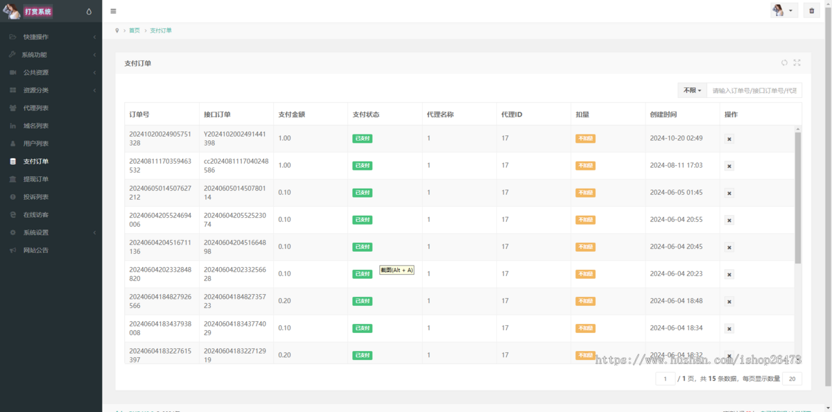The height and width of the screenshot is (412, 832).
Task: Click 不扣量 badge in 2024-08-11 17:03 row
Action: [585, 166]
